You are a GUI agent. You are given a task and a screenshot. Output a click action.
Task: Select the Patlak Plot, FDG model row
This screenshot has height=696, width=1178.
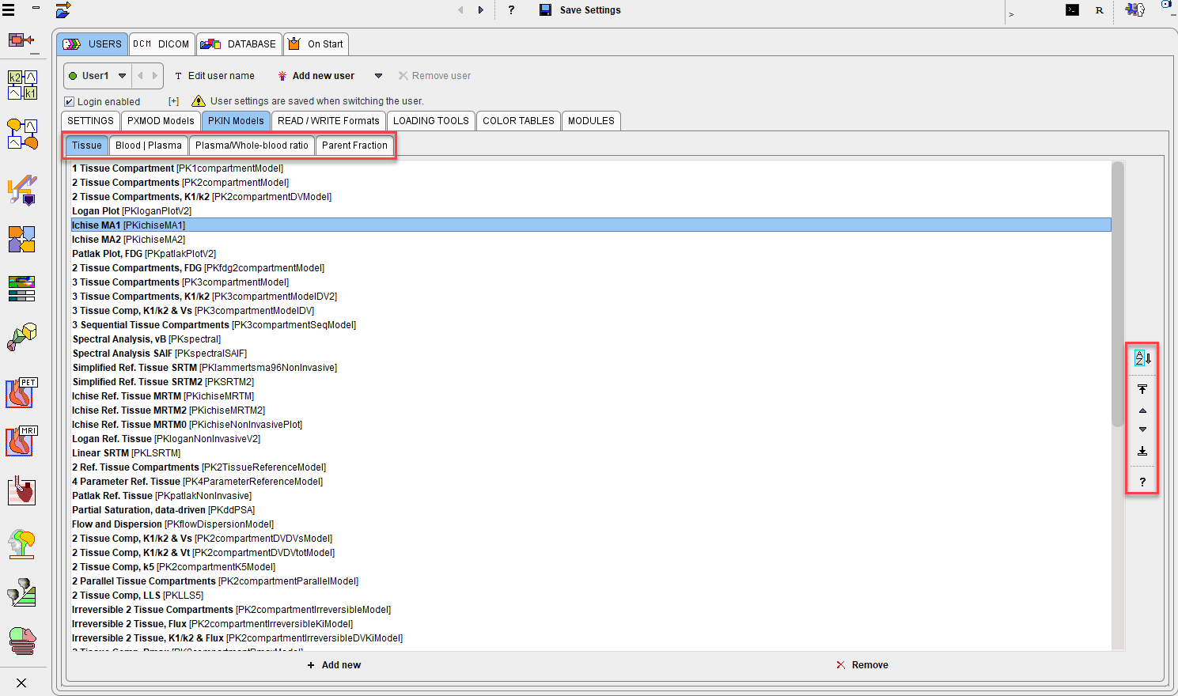pos(591,254)
